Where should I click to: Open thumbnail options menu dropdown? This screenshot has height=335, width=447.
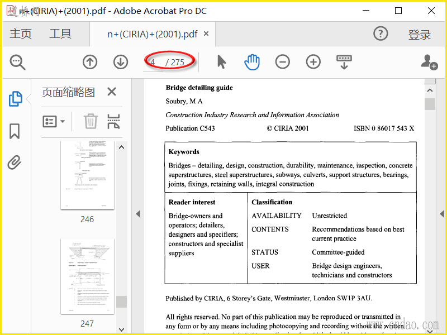[x=54, y=121]
